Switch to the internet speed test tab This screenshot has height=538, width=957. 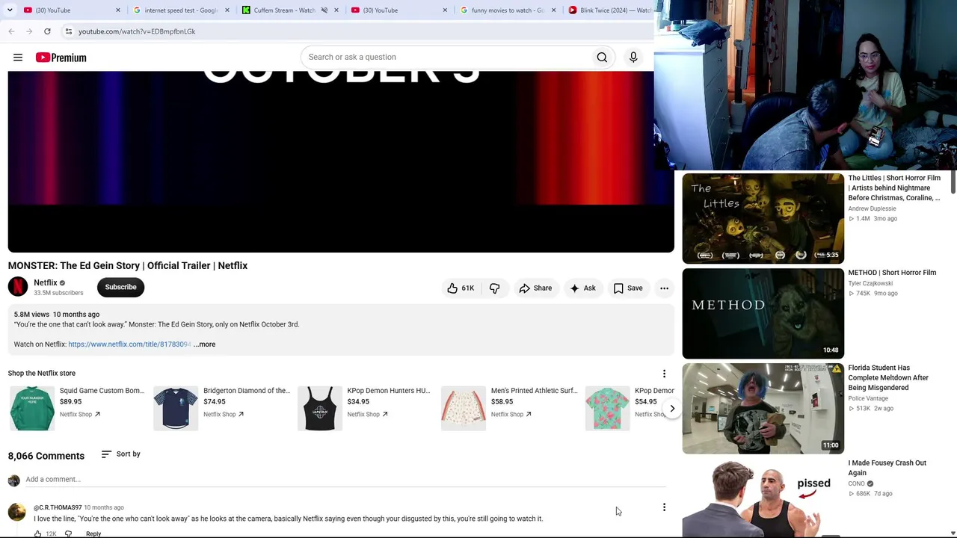click(179, 10)
